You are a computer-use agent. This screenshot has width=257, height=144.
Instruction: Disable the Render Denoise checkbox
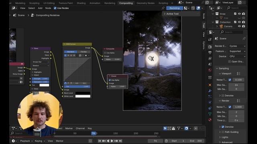pyautogui.click(x=223, y=127)
